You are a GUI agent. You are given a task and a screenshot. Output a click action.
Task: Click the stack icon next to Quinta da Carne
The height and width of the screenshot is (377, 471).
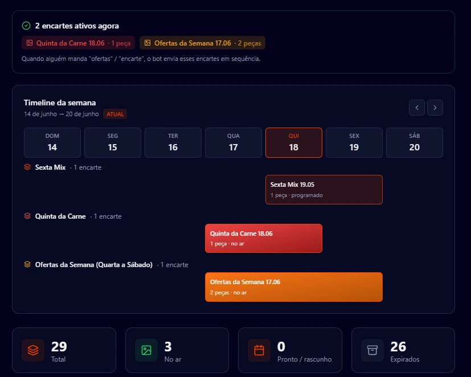coord(27,216)
